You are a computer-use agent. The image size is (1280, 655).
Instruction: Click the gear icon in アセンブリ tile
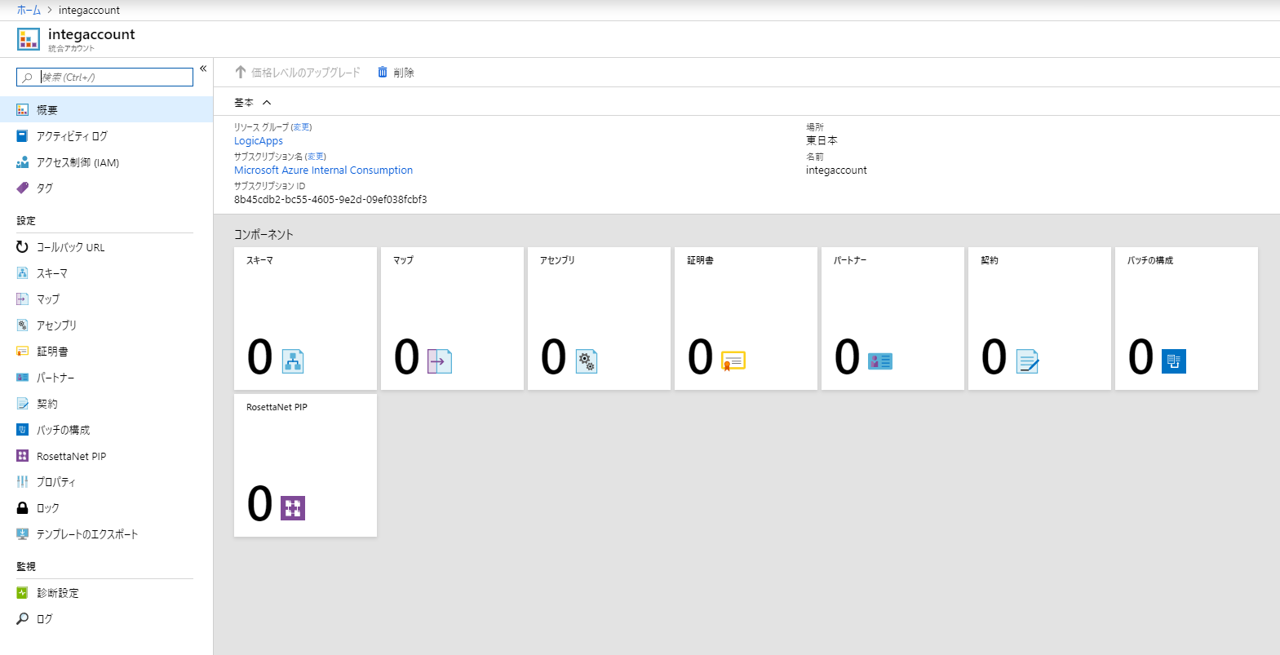(586, 361)
